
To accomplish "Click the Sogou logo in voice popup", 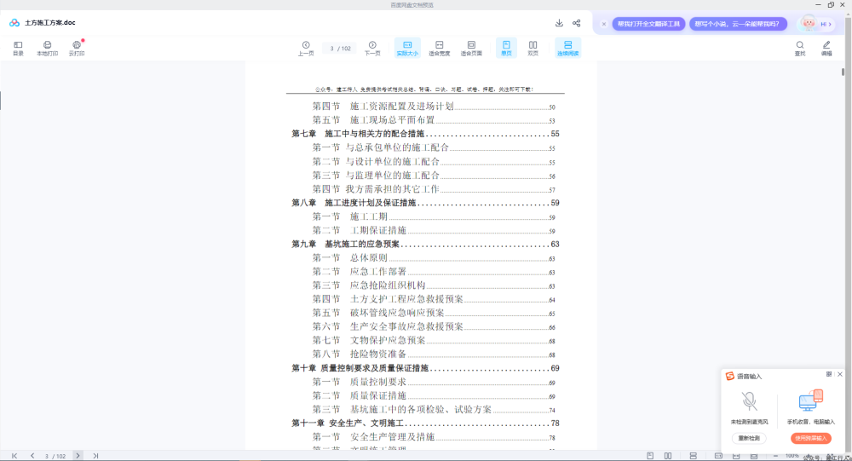I will pyautogui.click(x=730, y=376).
